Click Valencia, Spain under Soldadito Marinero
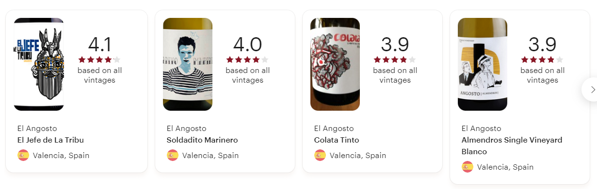This screenshot has height=189, width=597. (x=210, y=156)
